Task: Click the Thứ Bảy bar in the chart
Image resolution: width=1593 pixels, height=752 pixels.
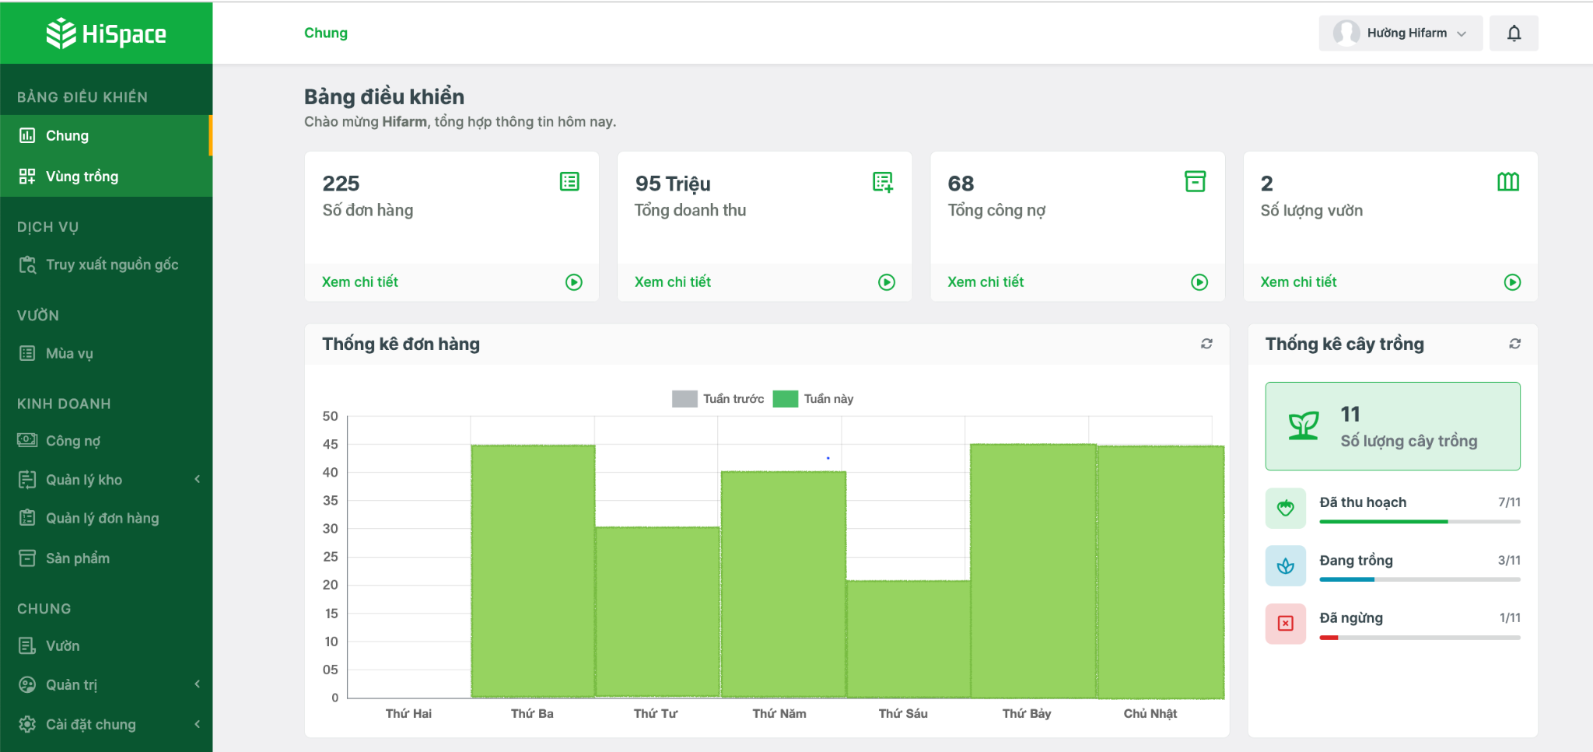Action: [x=1032, y=572]
